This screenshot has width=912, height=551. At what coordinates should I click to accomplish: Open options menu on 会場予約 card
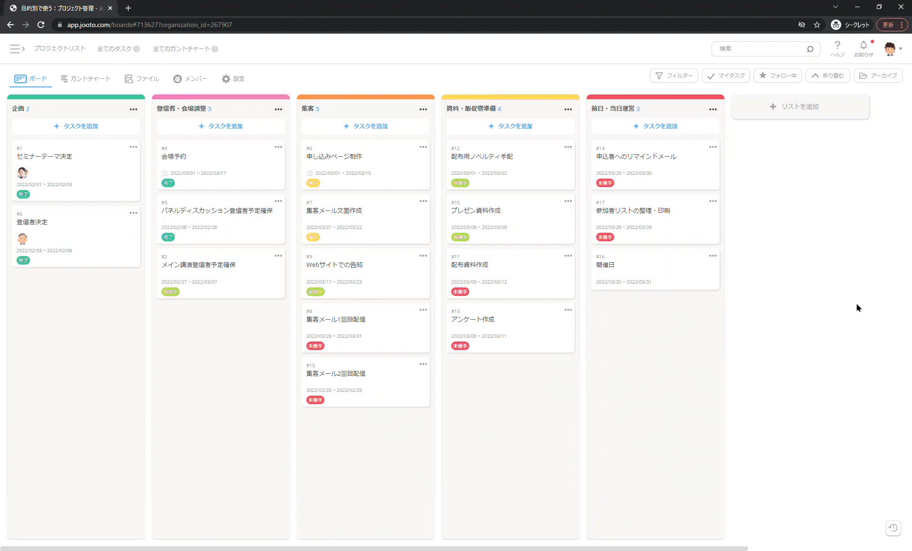point(278,147)
